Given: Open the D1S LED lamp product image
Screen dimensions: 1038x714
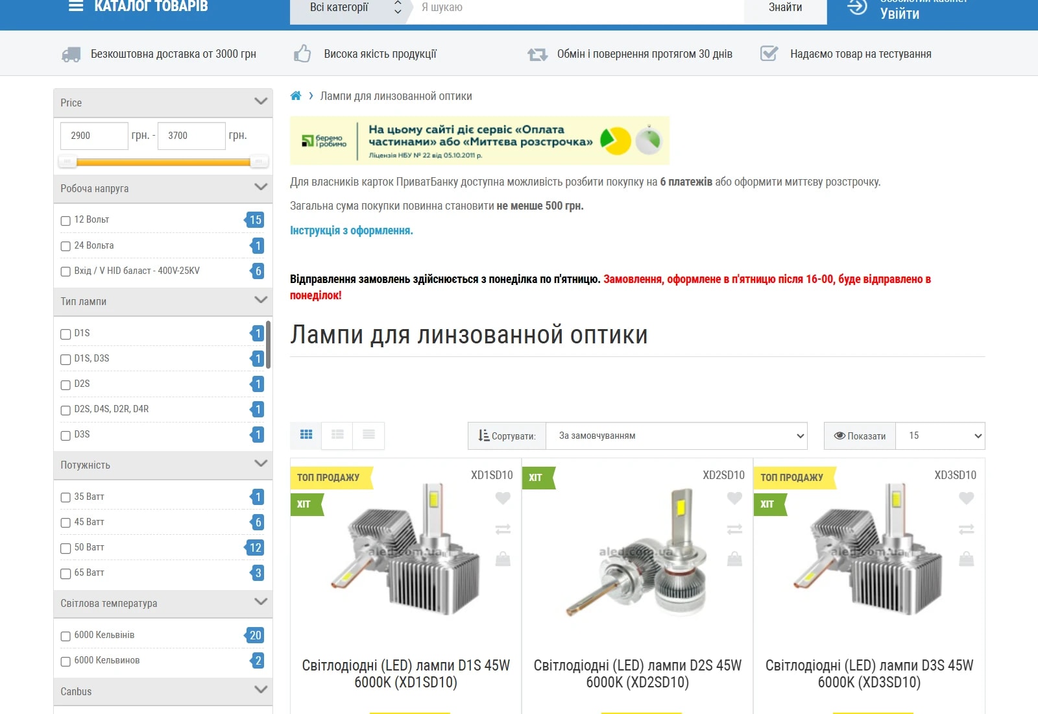Looking at the screenshot, I should pos(407,548).
